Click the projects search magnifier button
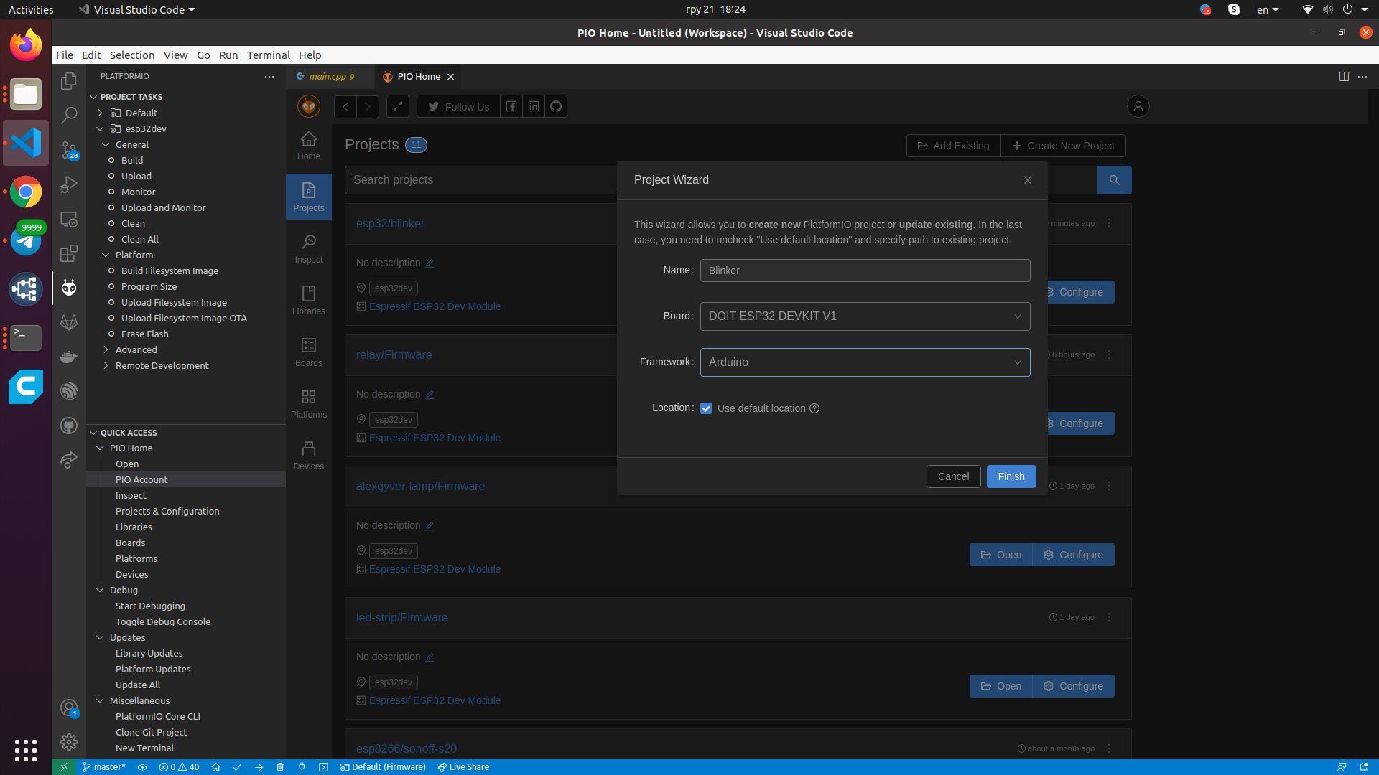The width and height of the screenshot is (1379, 775). point(1114,180)
